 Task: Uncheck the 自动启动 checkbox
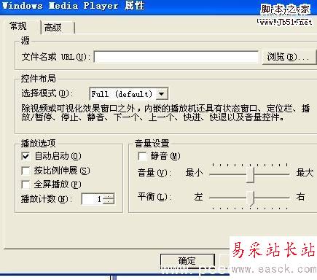26,156
